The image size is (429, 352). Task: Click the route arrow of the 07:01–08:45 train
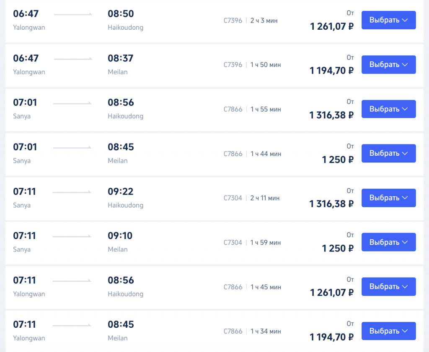(72, 148)
